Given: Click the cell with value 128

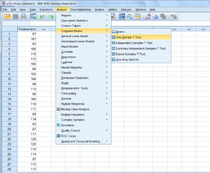Looking at the screenshot, I should 27,139.
